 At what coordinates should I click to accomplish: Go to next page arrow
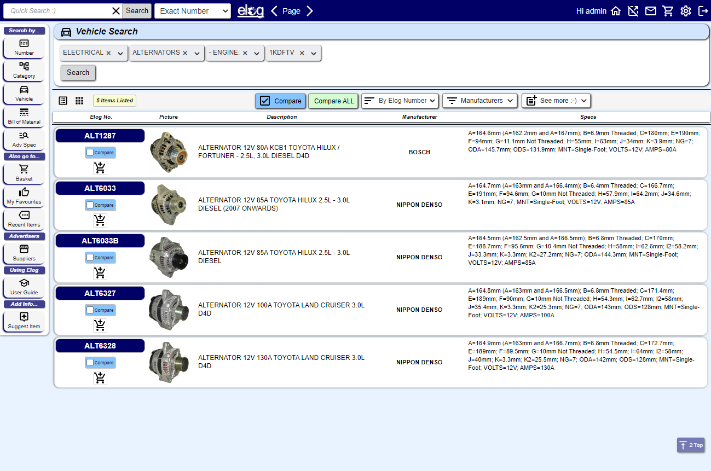[310, 11]
